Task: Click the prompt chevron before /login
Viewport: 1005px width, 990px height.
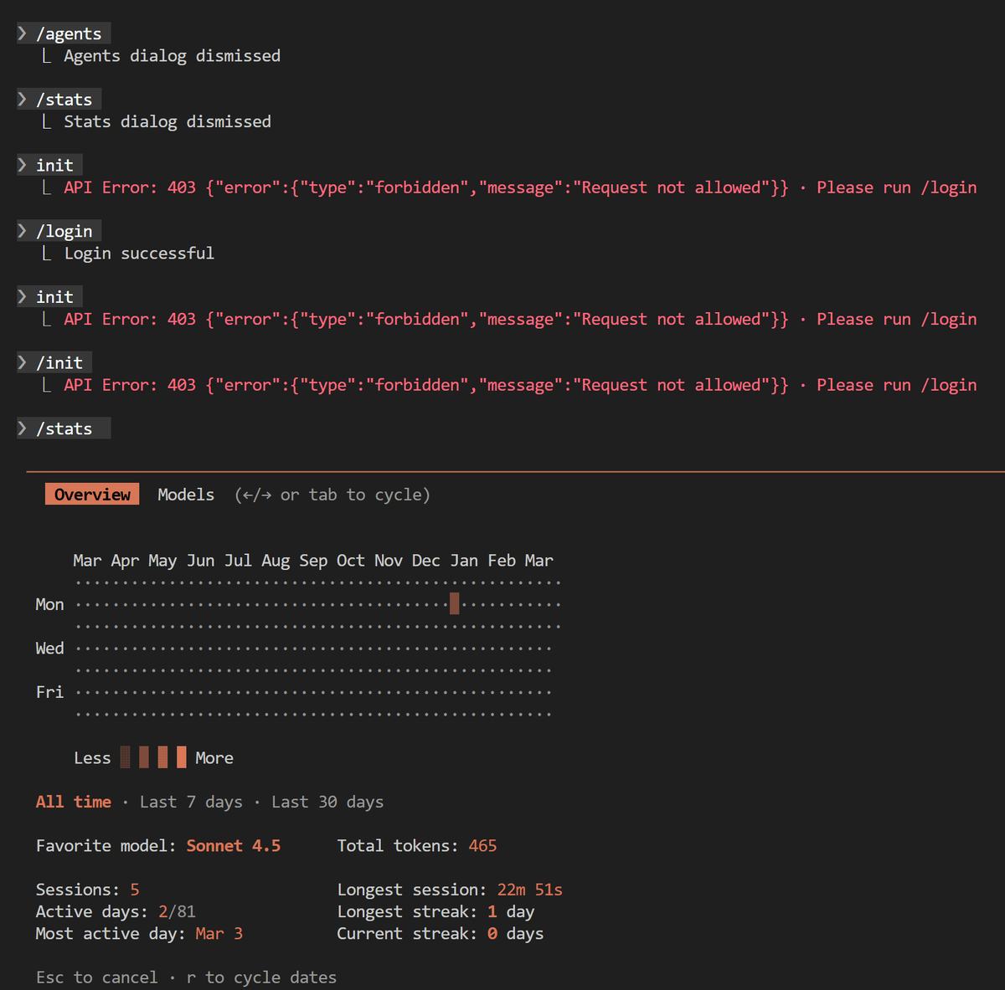Action: [23, 231]
